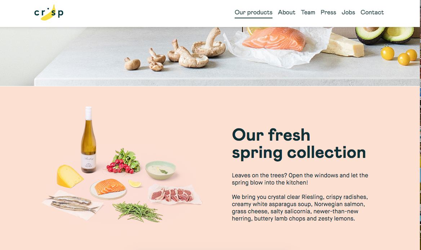Click the Riesling wine bottle image
Screen dimensions: 421x250
89,140
